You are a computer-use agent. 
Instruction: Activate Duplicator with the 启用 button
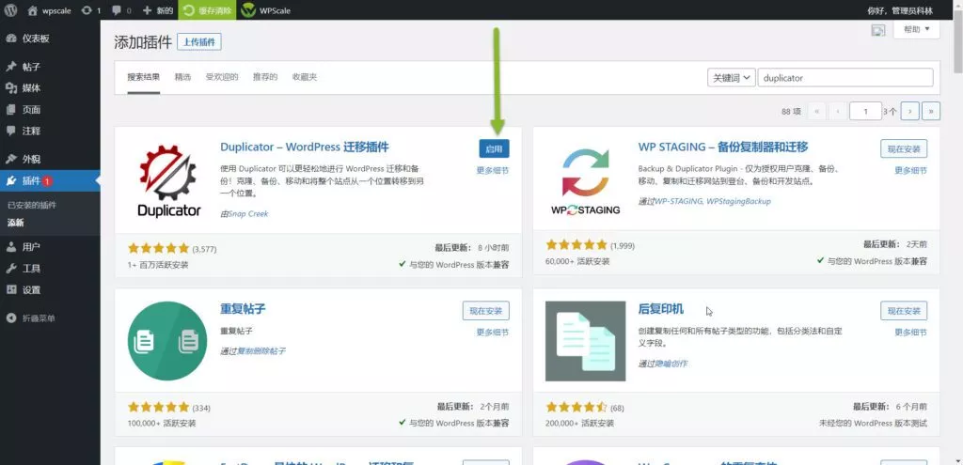pos(494,148)
